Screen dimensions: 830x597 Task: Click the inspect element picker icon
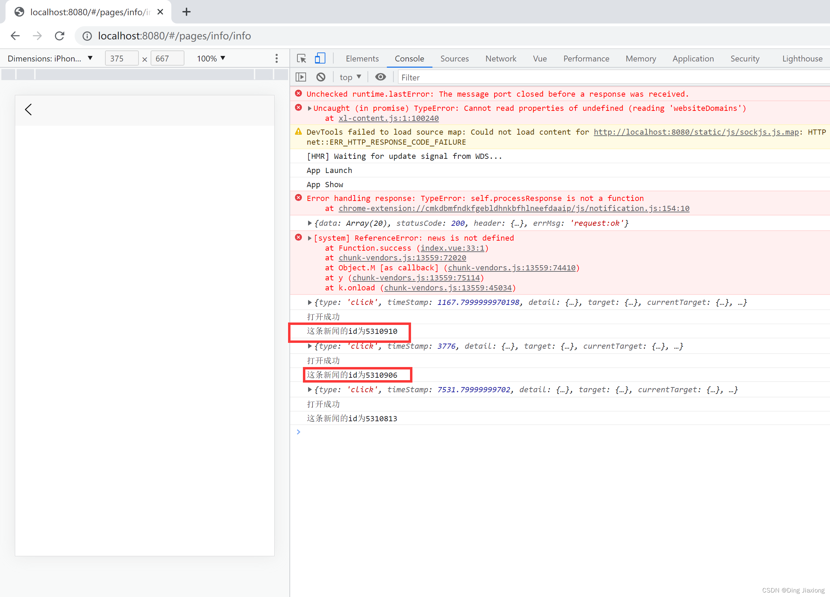(x=301, y=59)
